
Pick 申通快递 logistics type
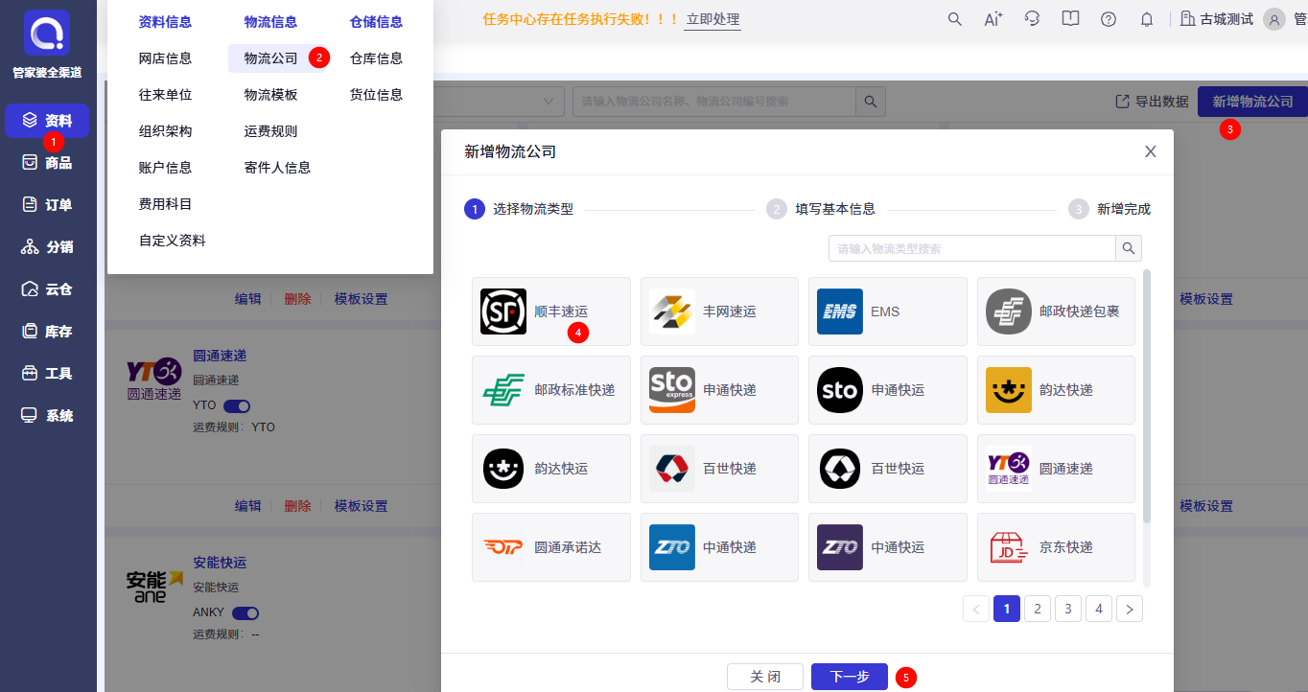tap(719, 390)
